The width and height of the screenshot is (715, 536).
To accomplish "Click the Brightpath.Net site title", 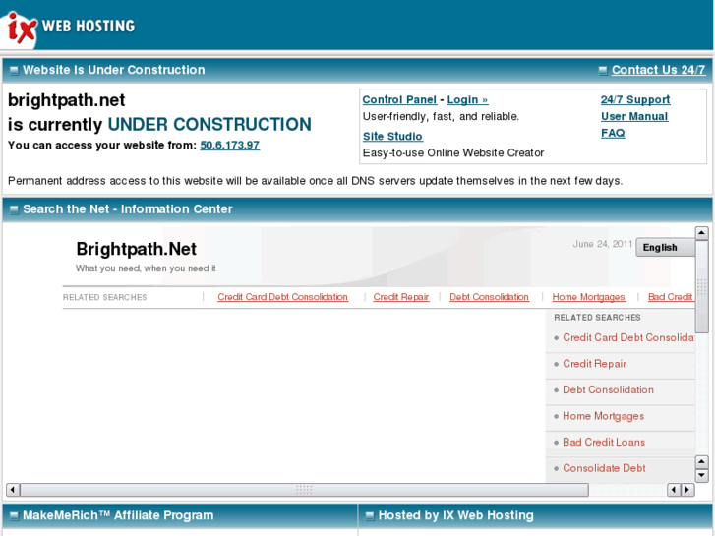I will click(137, 249).
